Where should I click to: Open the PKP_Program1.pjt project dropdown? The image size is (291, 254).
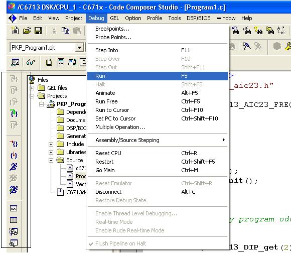(x=79, y=48)
